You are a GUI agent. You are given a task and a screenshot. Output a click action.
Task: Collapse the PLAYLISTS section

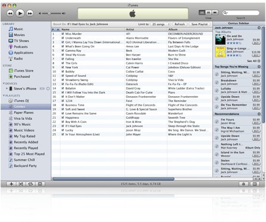click(x=4, y=95)
